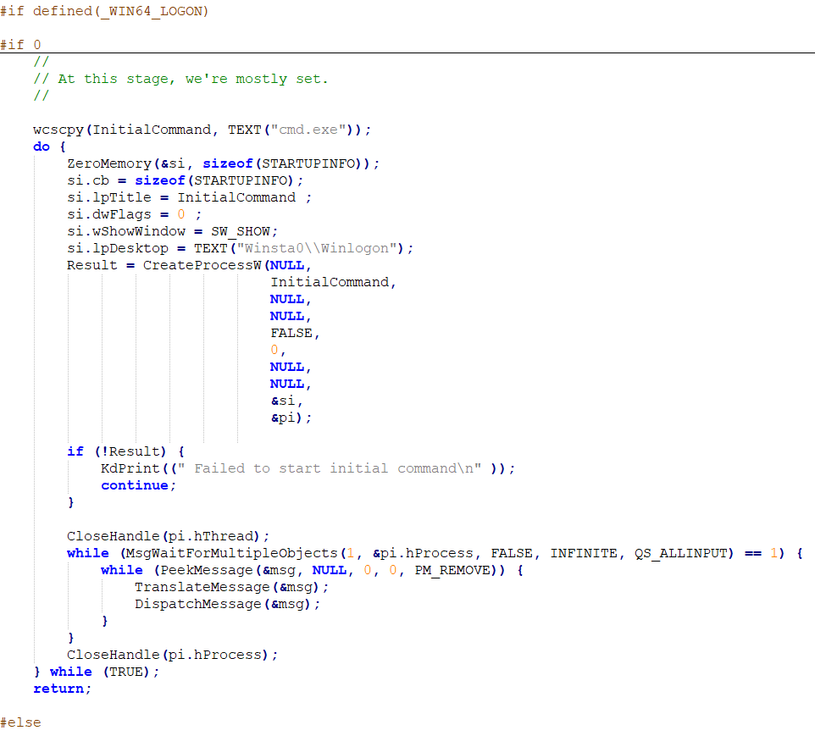Screen dimensions: 815x736
Task: Click the TranslateMessage(&msg); line
Action: pyautogui.click(x=232, y=587)
